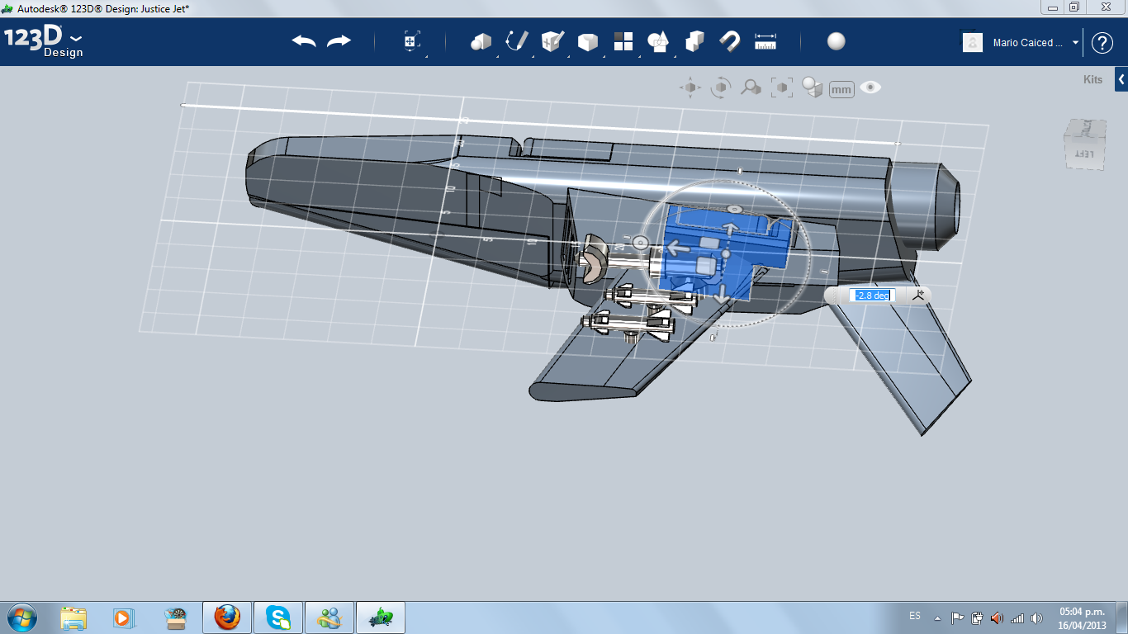Open the taskbar clock showing 05:04 p.m.
The height and width of the screenshot is (634, 1128).
point(1082,617)
